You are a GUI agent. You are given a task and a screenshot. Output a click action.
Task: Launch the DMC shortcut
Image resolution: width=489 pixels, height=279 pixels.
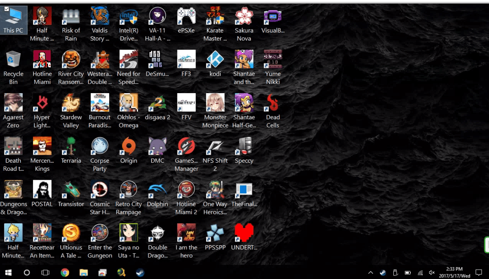click(x=158, y=146)
